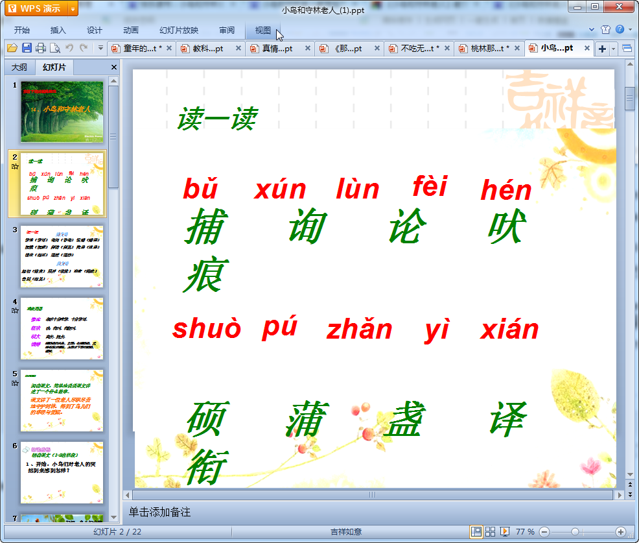The height and width of the screenshot is (543, 639).
Task: Select slide 1 thumbnail with forest title
Action: pos(62,112)
